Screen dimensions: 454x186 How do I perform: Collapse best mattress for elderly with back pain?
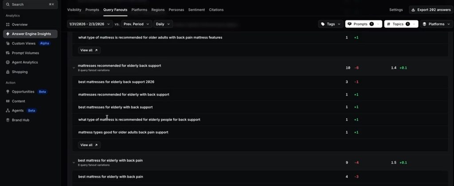pyautogui.click(x=74, y=163)
